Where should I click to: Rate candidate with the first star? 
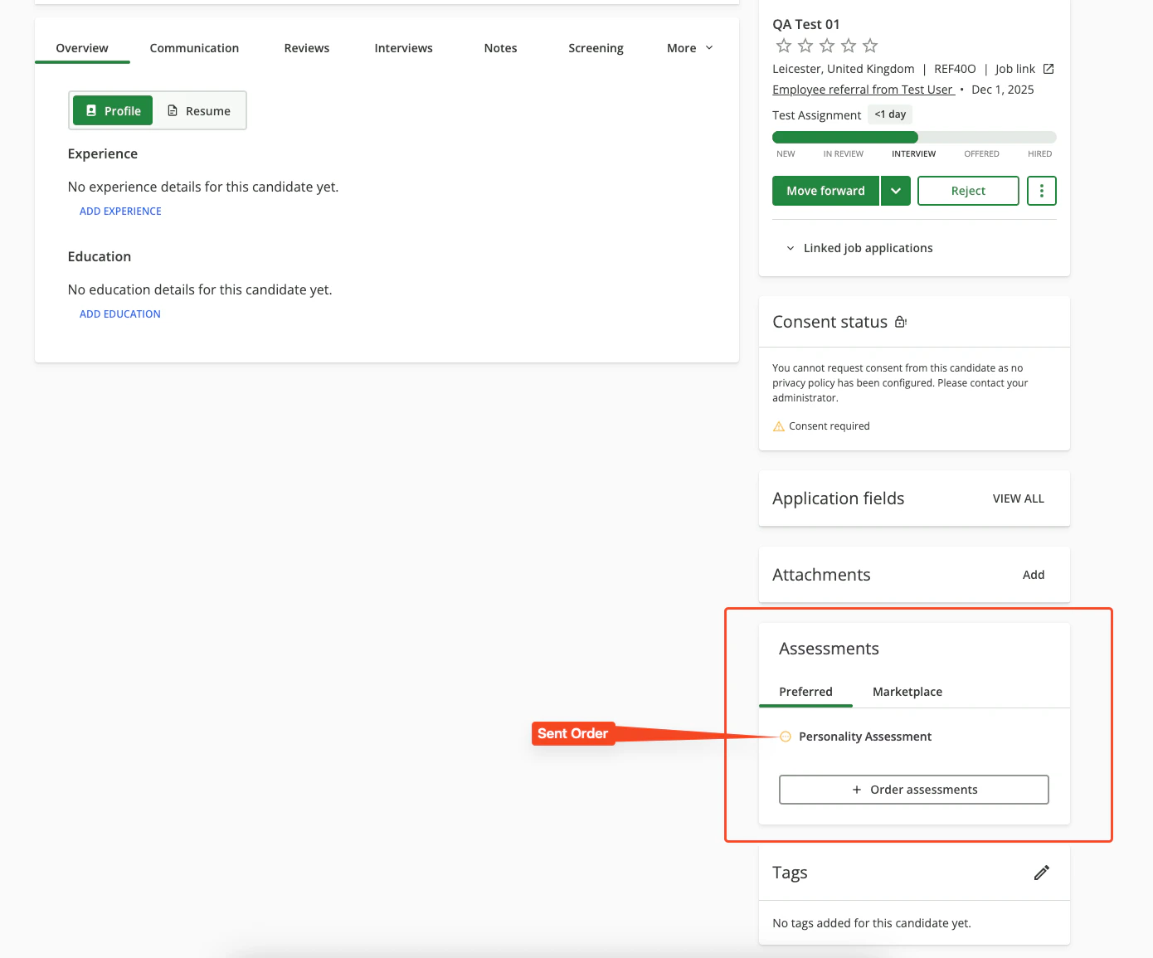[784, 46]
